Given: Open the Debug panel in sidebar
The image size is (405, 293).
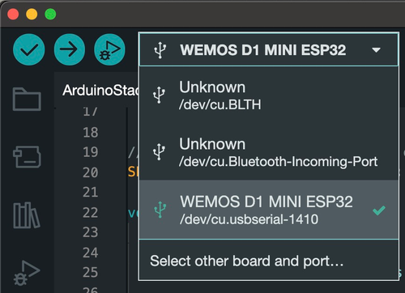Looking at the screenshot, I should point(27,273).
